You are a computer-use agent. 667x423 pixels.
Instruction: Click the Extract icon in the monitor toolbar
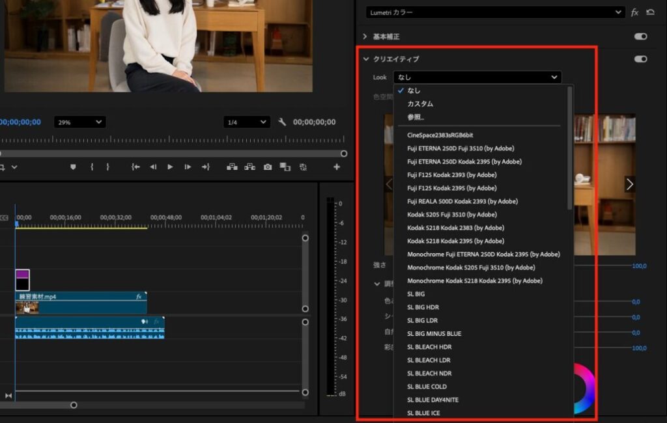tap(248, 167)
